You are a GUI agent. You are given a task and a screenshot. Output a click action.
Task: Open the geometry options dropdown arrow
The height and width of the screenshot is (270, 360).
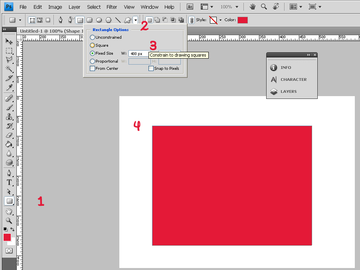pyautogui.click(x=136, y=20)
